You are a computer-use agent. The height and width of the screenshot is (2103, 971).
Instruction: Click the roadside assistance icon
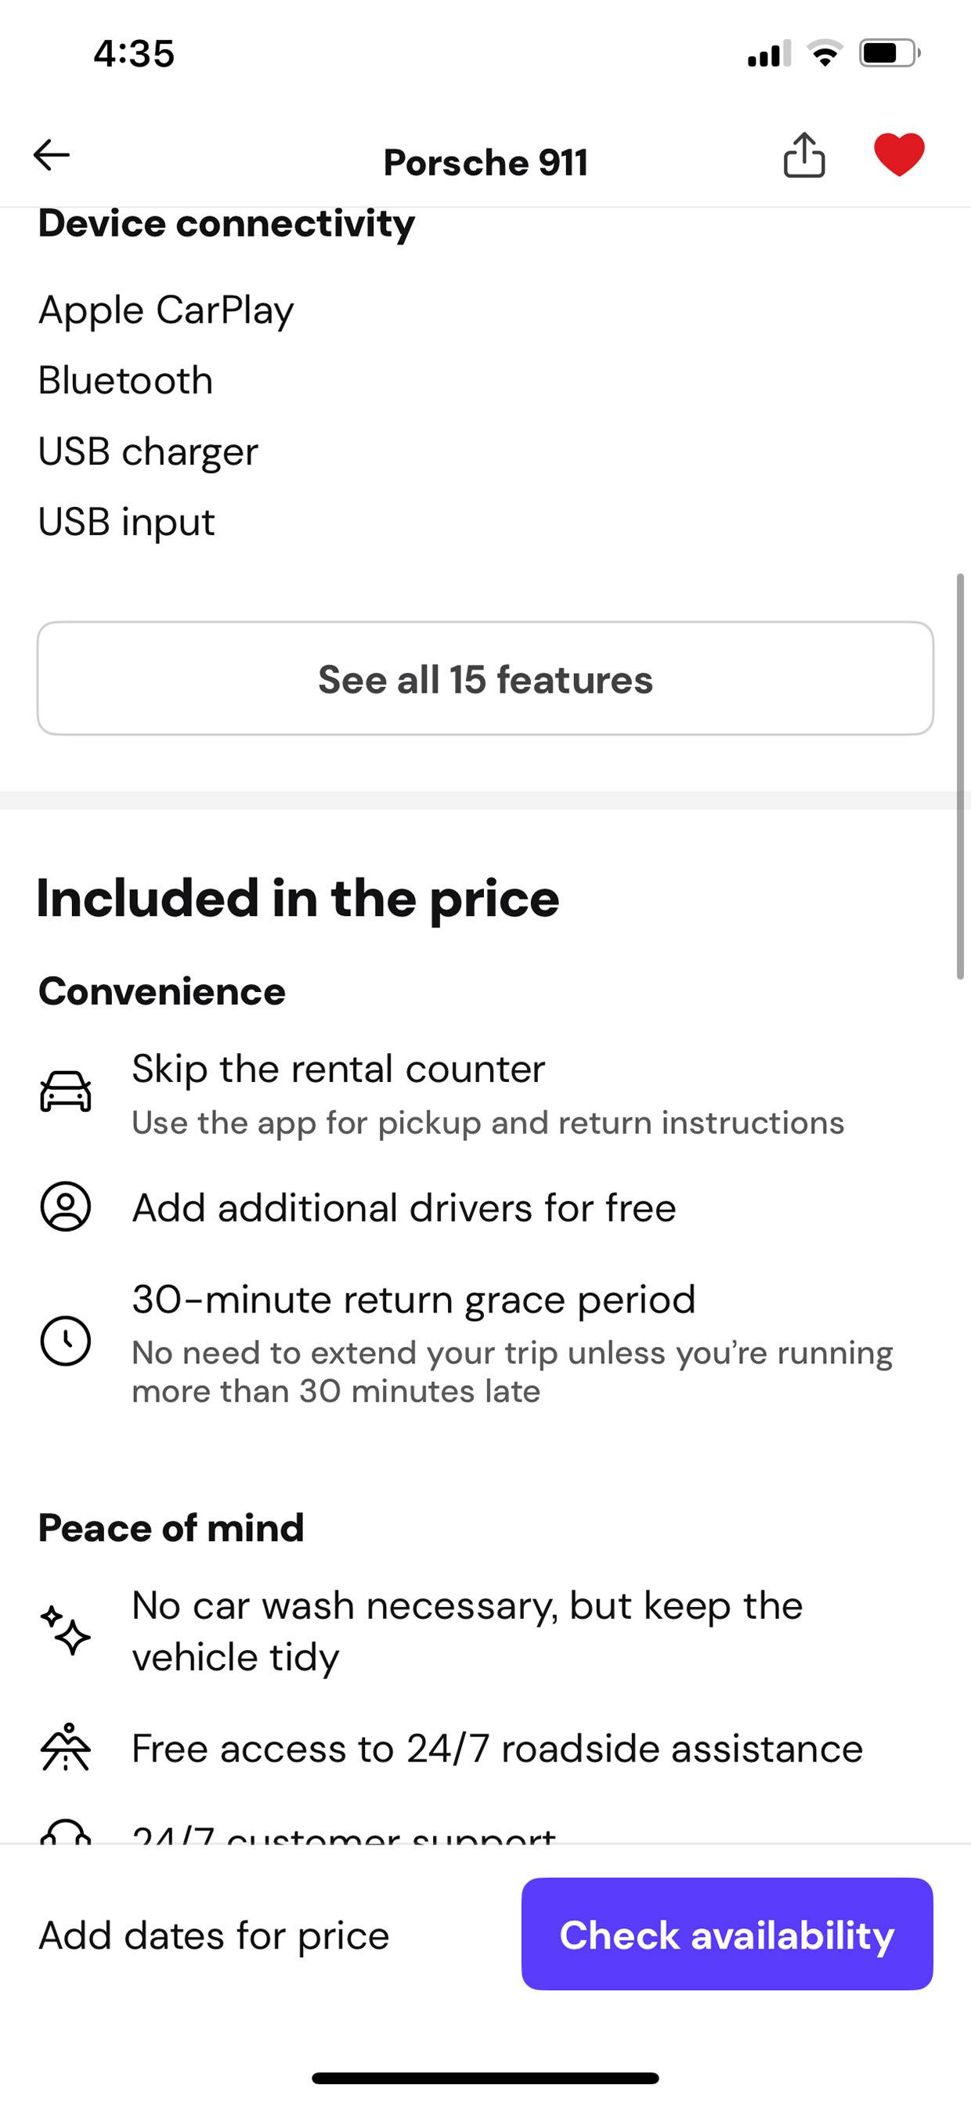(x=65, y=1747)
